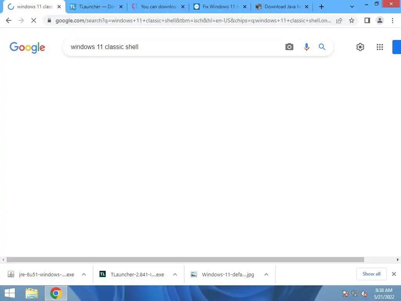Click the scrollbar left arrow

click(3, 259)
